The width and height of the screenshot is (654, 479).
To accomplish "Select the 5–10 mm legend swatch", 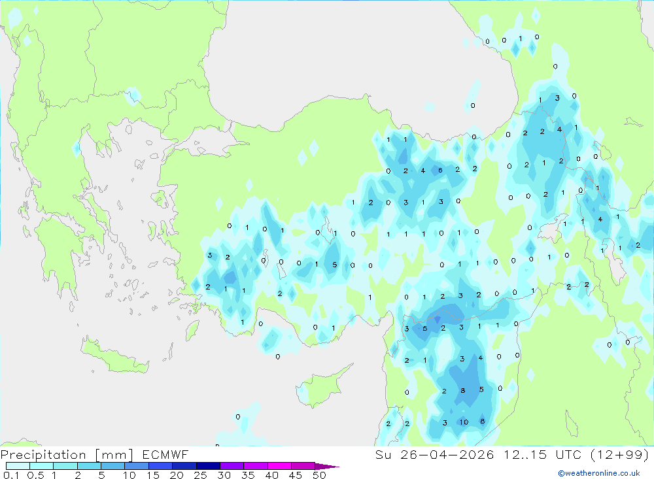I will pos(112,466).
